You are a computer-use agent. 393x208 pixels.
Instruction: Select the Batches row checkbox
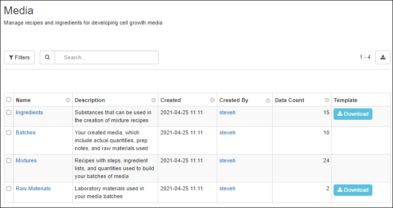coord(9,132)
